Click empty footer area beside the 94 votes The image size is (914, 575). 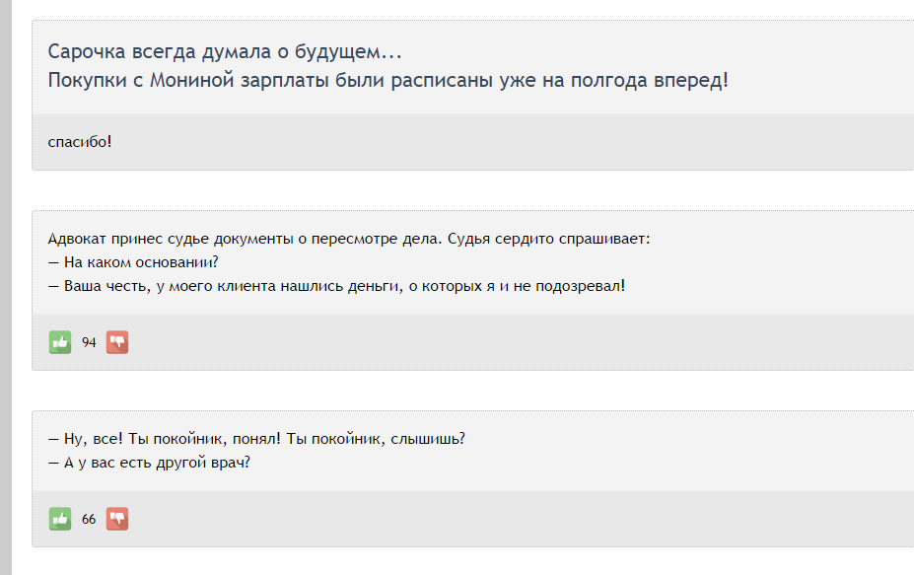click(493, 342)
